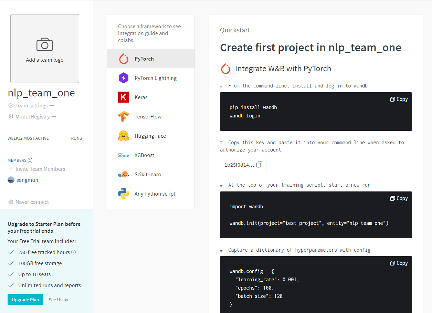432x313 pixels.
Task: Click the orange TensorFlow icon
Action: pos(124,117)
